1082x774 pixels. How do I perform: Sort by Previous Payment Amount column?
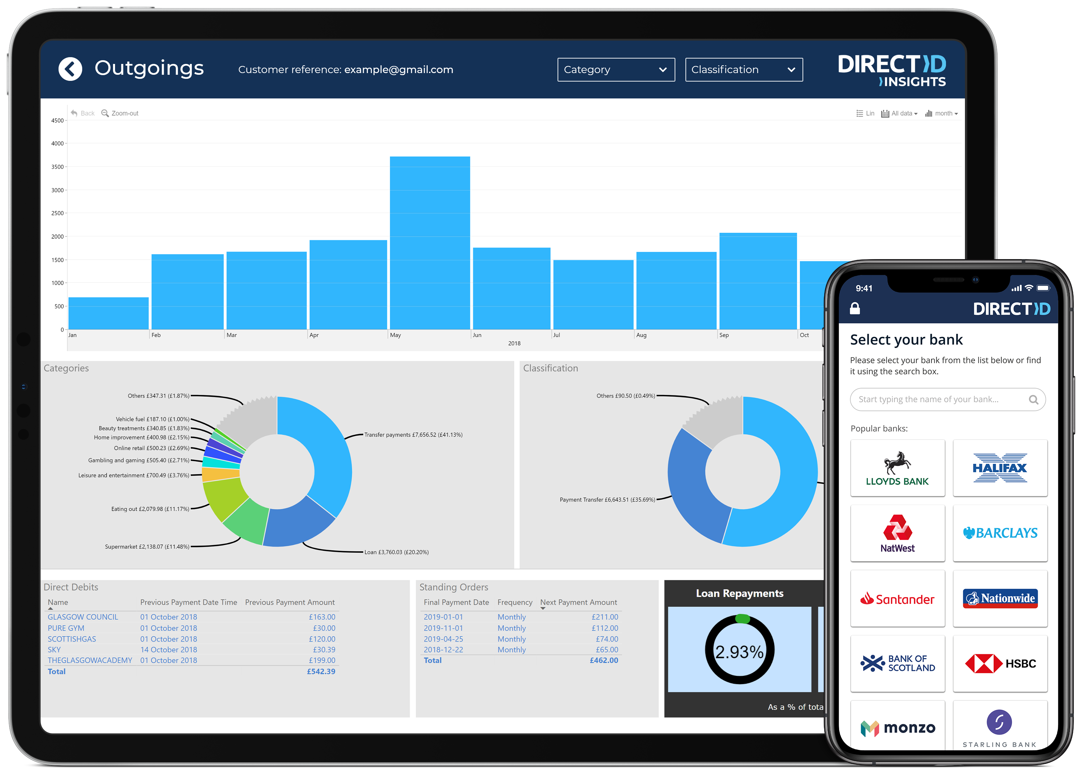pos(290,602)
